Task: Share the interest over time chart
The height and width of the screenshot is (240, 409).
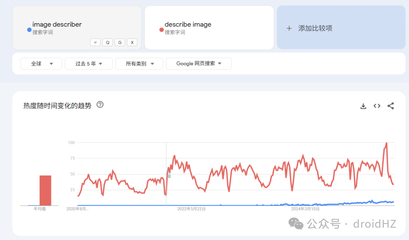Action: click(390, 106)
